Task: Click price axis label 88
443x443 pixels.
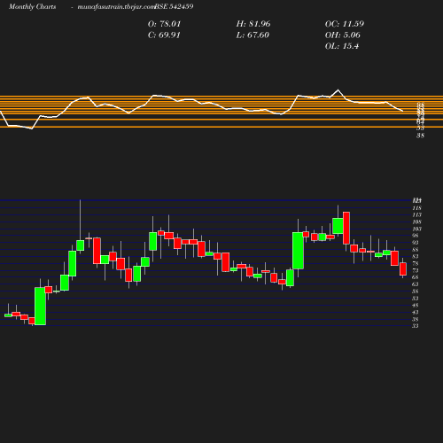Action: tap(416, 250)
